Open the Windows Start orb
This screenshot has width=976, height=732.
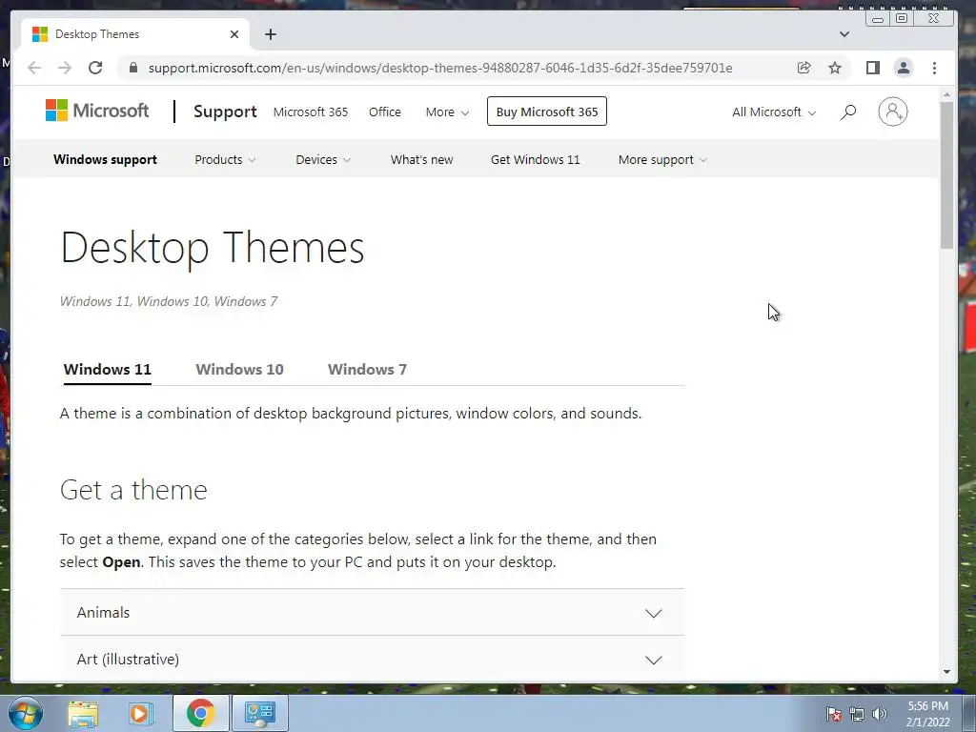click(26, 713)
